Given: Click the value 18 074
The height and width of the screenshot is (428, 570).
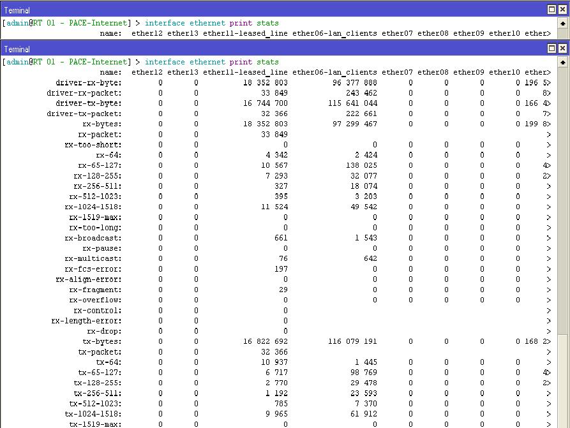Looking at the screenshot, I should click(x=364, y=186).
